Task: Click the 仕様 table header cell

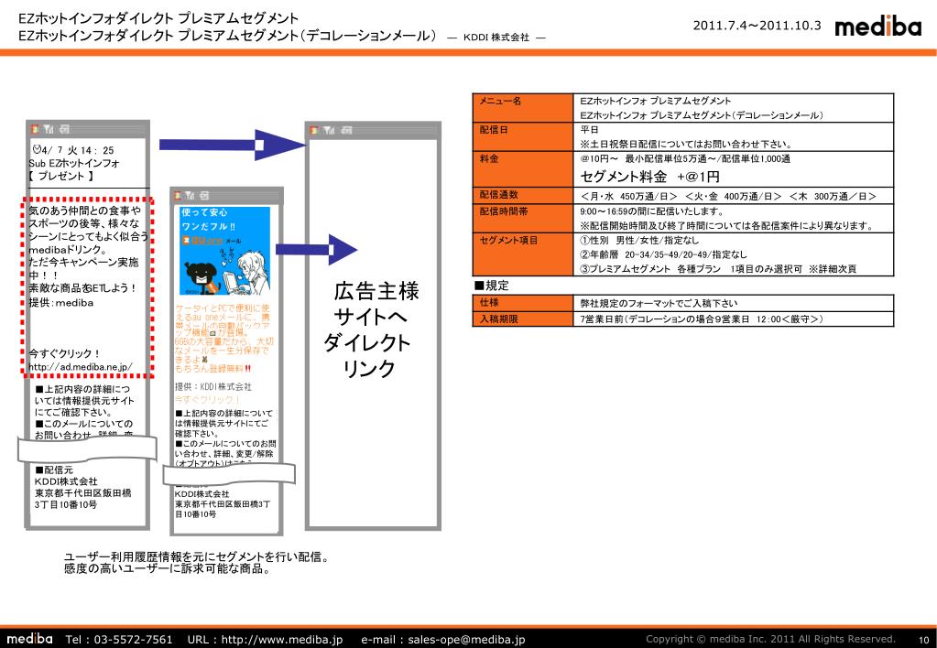Action: click(x=523, y=303)
